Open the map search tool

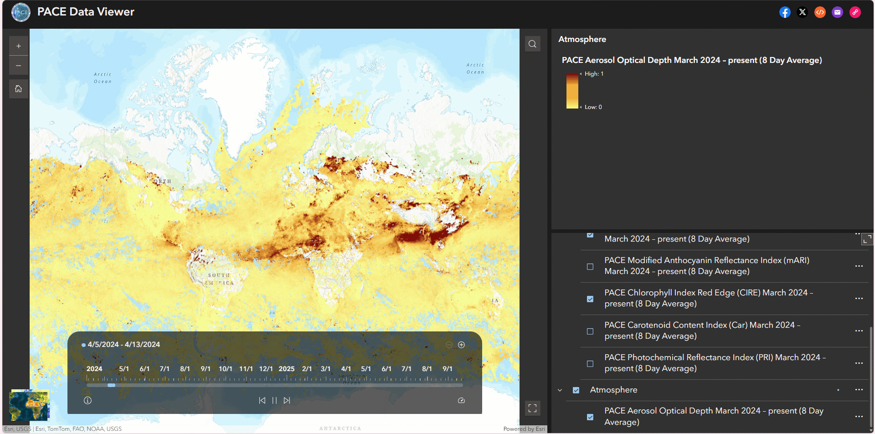click(532, 44)
